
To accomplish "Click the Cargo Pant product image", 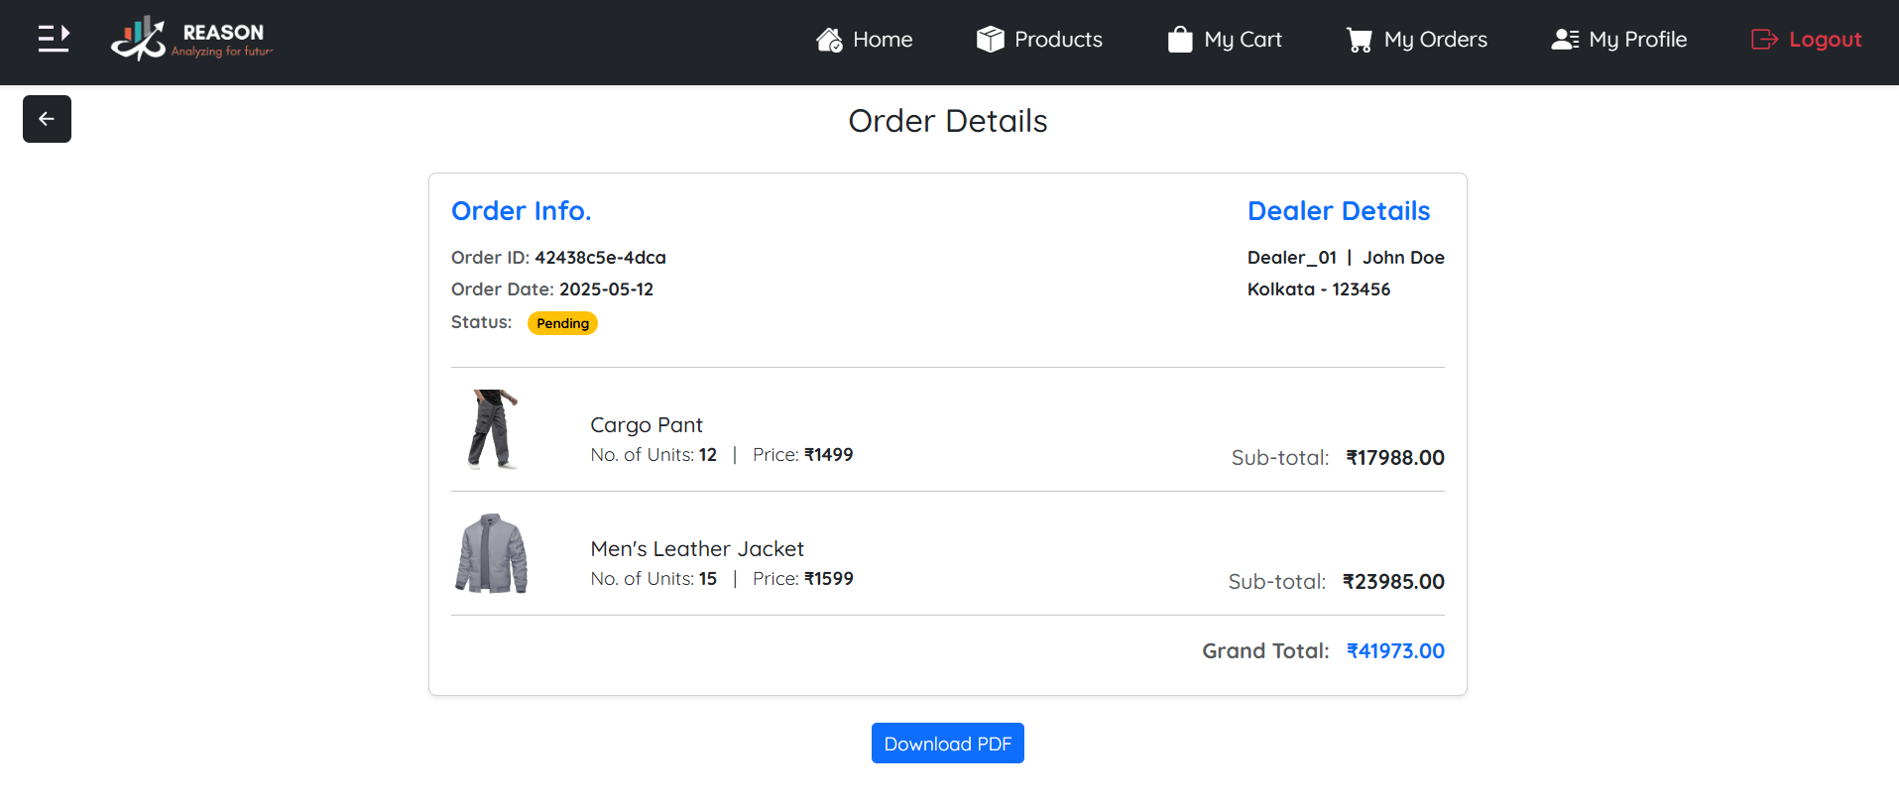I will point(492,429).
